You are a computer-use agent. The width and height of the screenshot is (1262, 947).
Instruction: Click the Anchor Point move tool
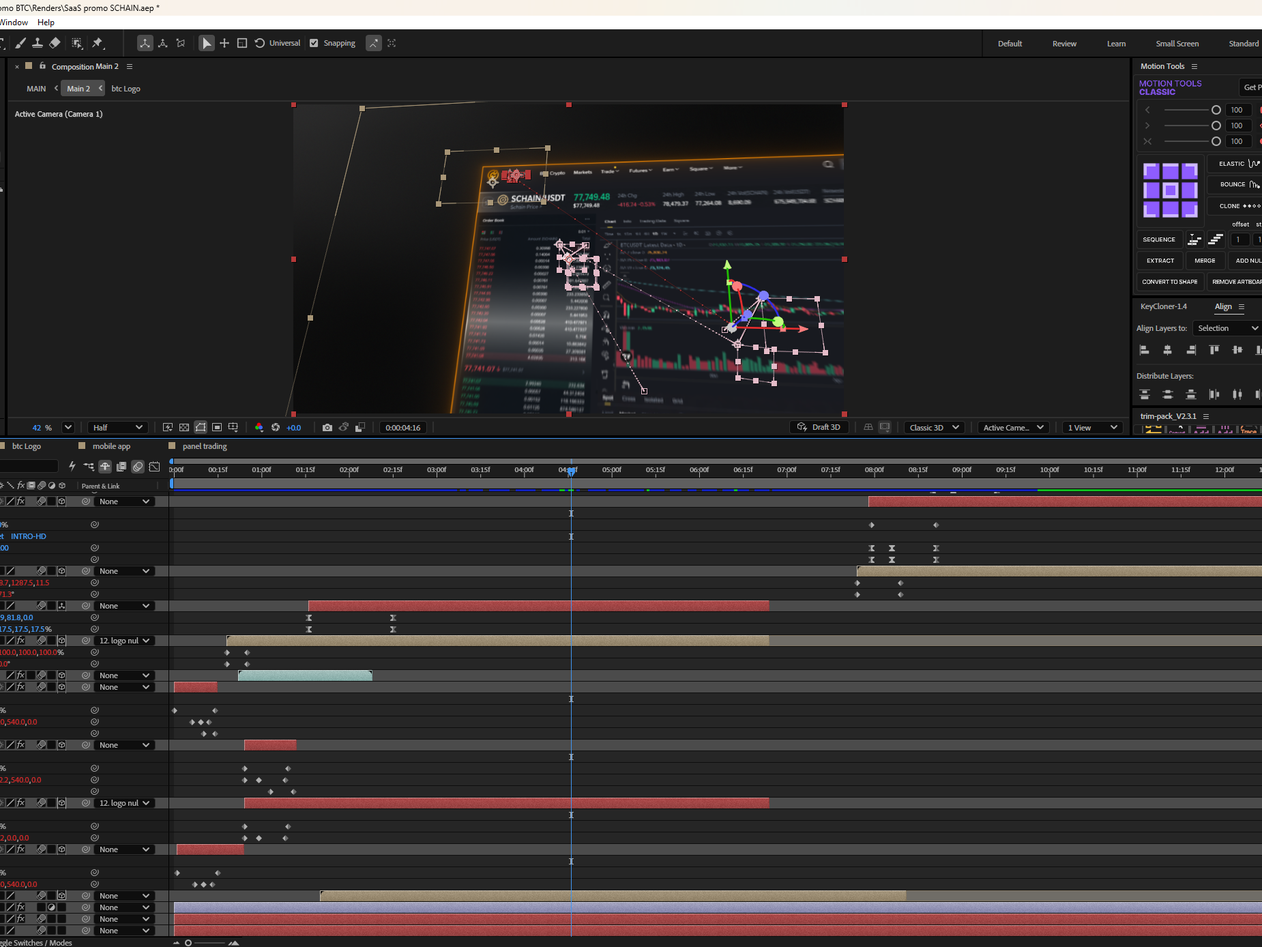(x=224, y=43)
